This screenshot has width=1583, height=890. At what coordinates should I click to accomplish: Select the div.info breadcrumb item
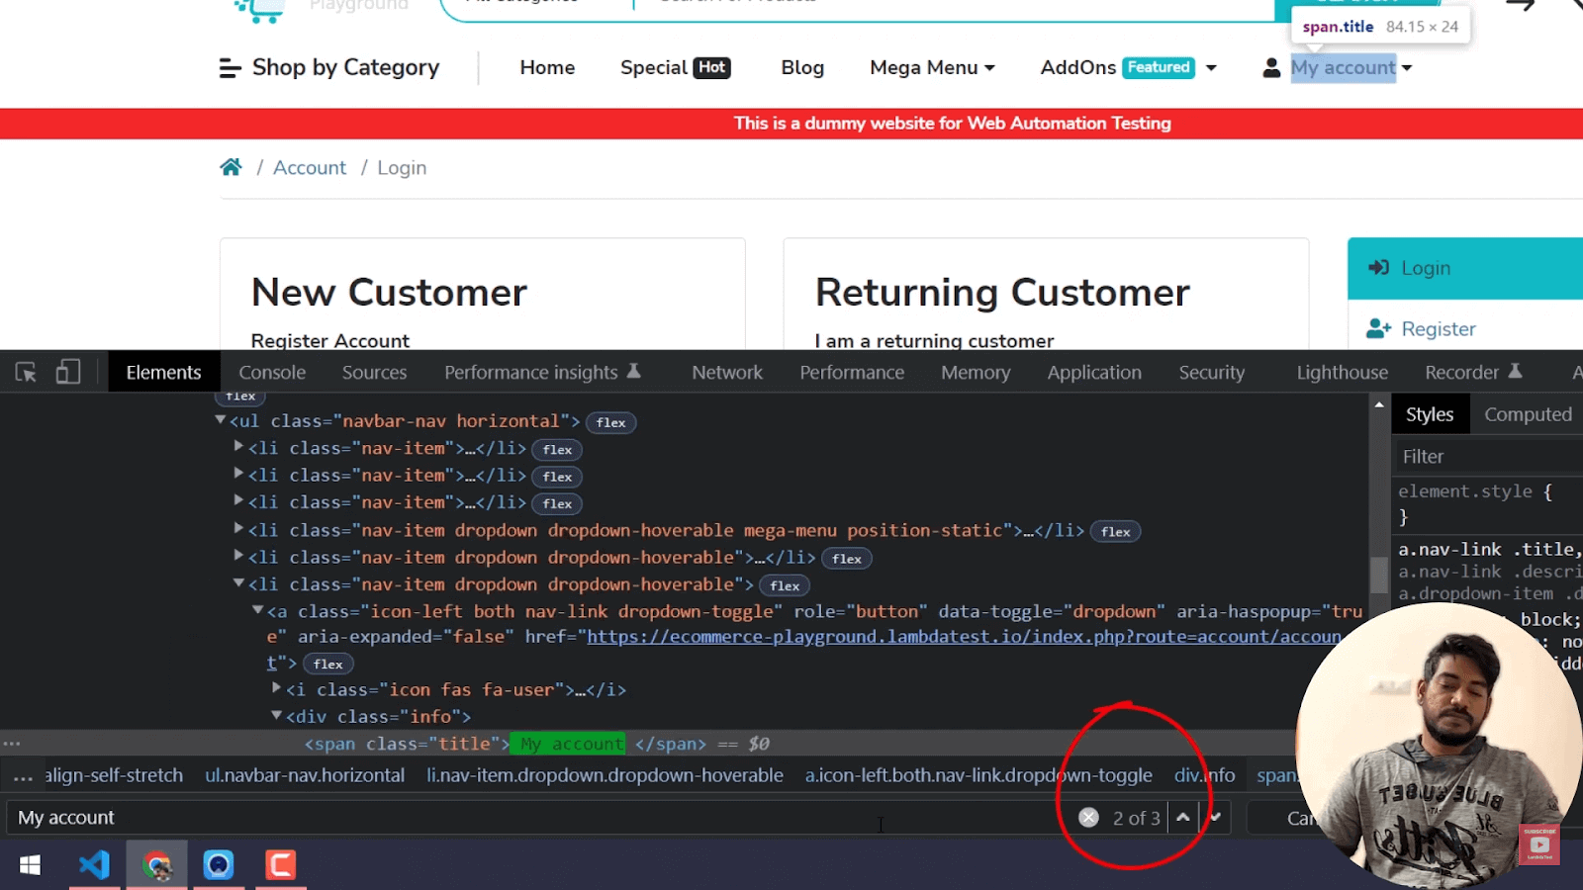(x=1204, y=775)
